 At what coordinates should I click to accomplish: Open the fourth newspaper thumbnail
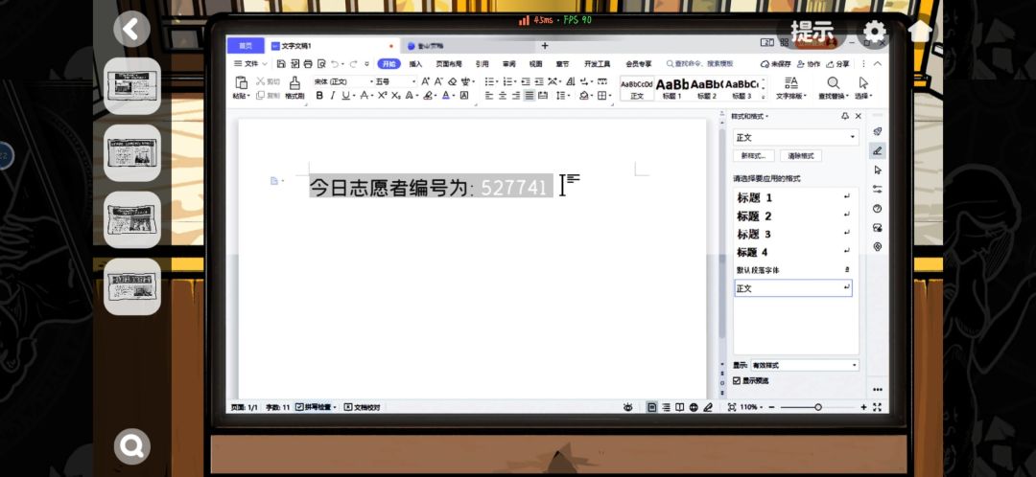(x=132, y=286)
